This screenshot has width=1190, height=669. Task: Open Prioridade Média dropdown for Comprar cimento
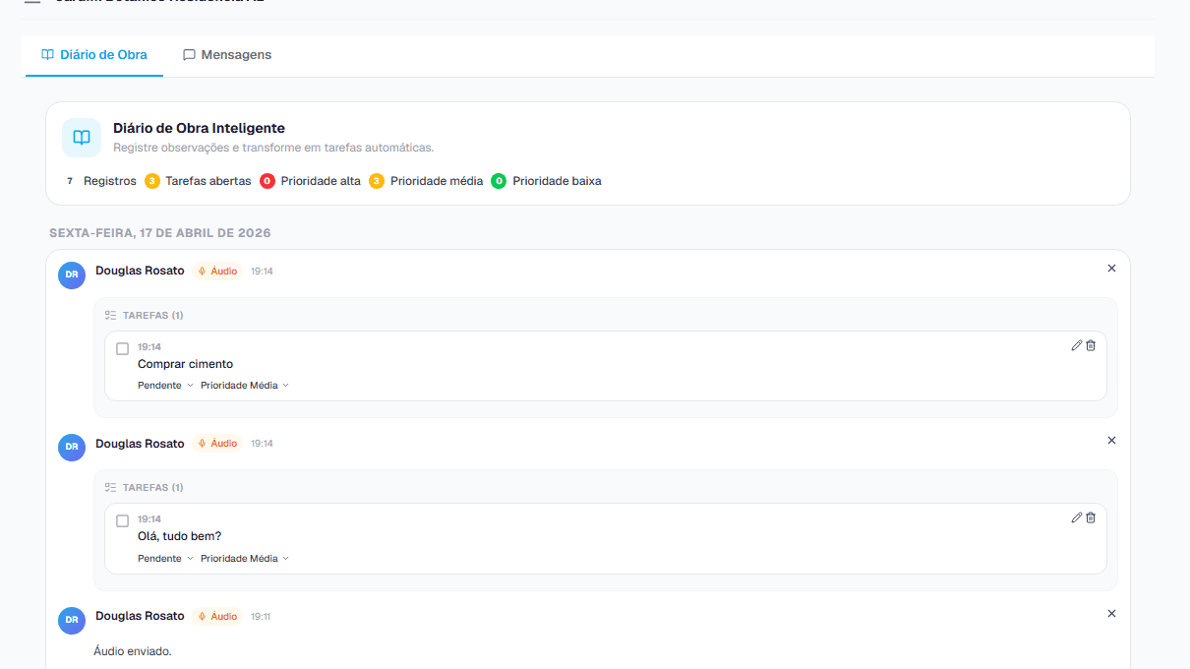pos(245,386)
